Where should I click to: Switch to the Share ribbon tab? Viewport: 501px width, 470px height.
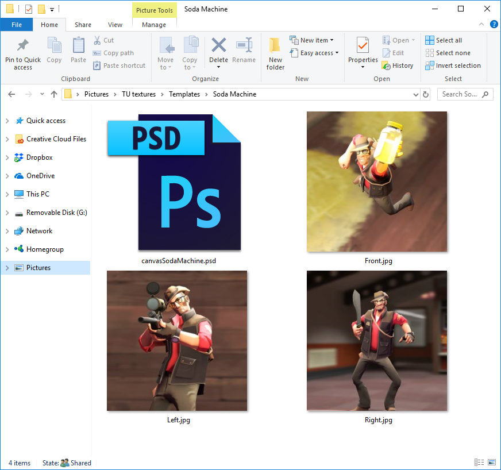pos(83,25)
